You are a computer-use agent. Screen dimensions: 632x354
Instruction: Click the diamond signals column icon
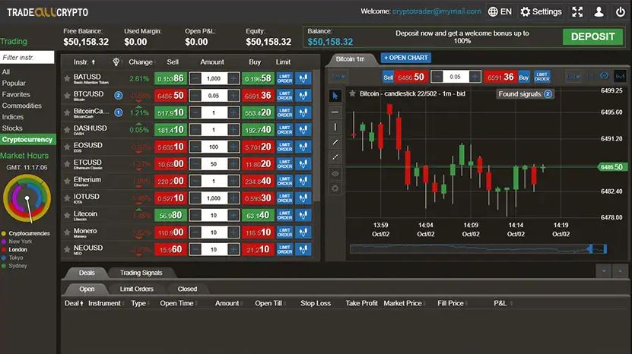pos(116,62)
